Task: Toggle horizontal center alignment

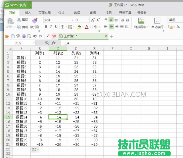Action: coord(111,27)
